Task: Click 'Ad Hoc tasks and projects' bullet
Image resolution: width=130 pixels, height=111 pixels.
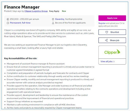Action: pyautogui.click(x=44, y=108)
